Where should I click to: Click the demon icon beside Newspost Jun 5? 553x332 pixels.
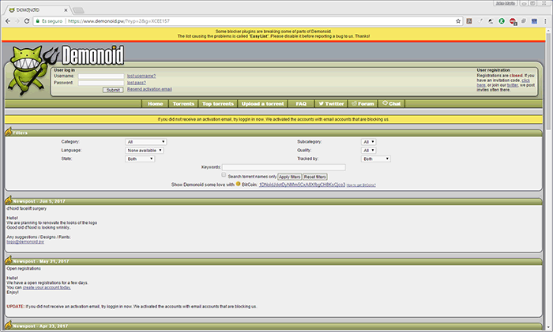tap(9, 200)
